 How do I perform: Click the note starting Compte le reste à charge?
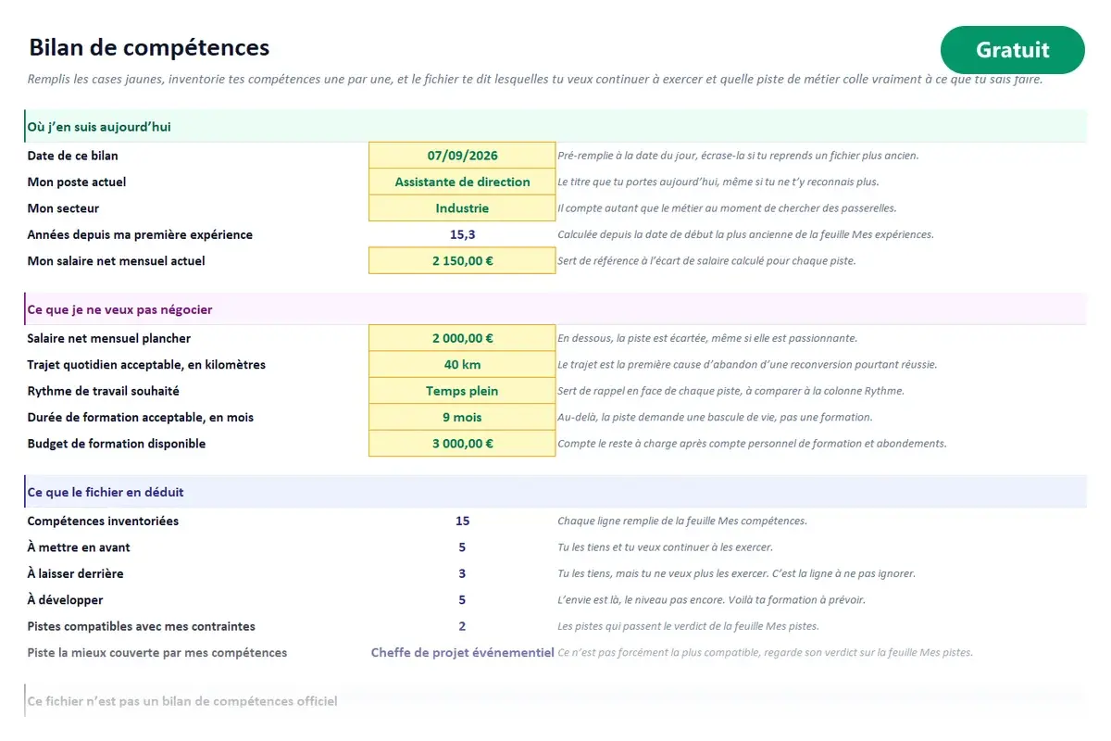coord(752,444)
